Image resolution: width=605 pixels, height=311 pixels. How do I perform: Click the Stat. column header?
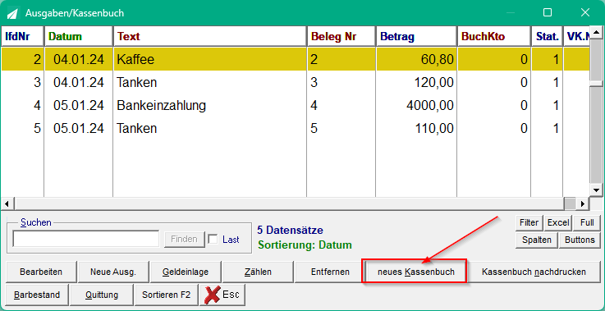[x=547, y=37]
